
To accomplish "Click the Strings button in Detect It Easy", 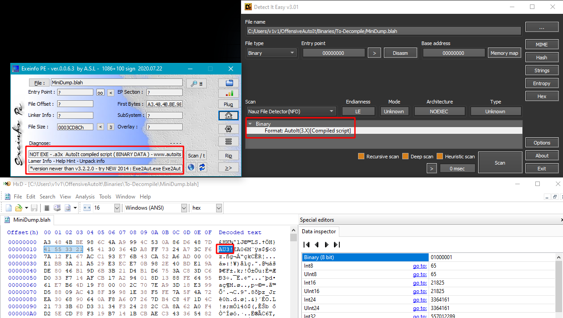I will point(542,70).
